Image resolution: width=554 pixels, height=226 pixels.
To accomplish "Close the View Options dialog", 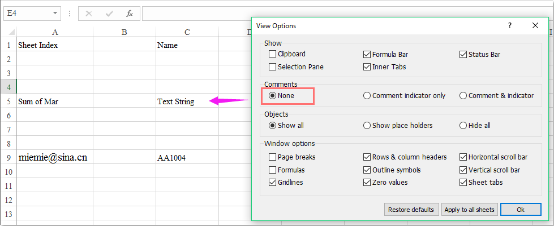I will (535, 25).
